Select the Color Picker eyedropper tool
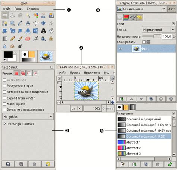The height and width of the screenshot is (170, 177). [x=20, y=23]
